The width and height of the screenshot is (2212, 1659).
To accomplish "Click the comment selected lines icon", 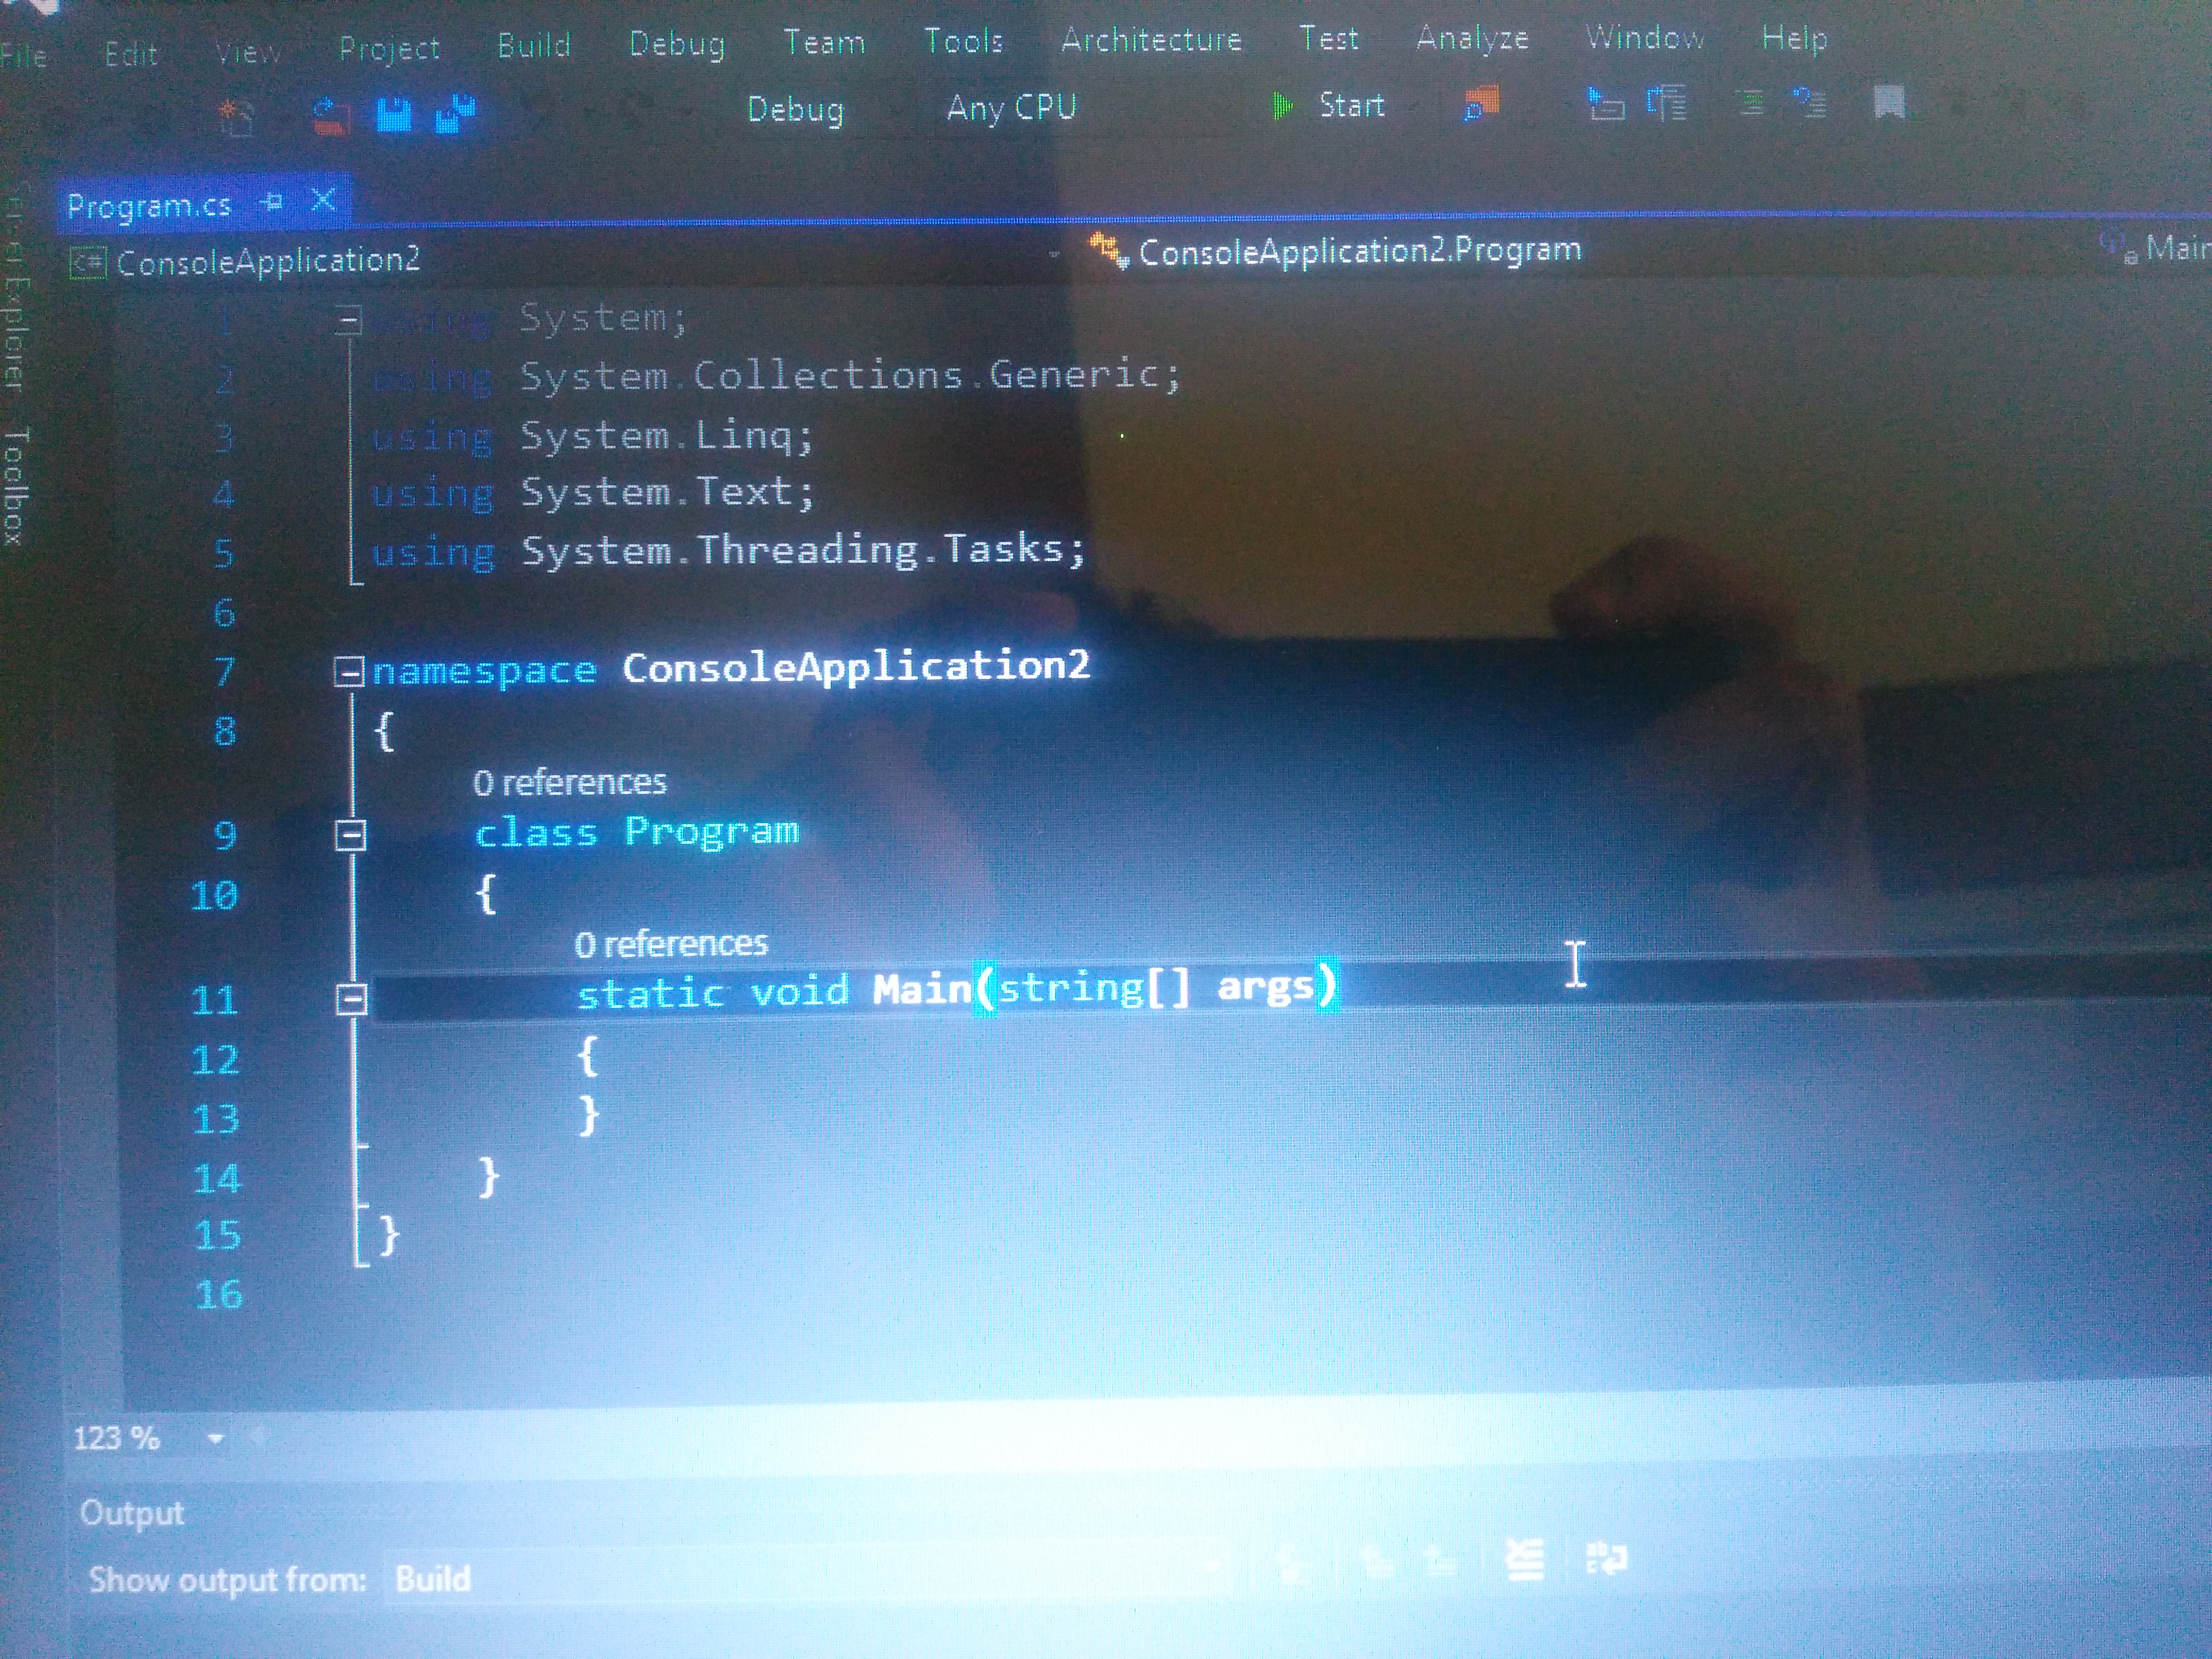I will [x=1749, y=103].
